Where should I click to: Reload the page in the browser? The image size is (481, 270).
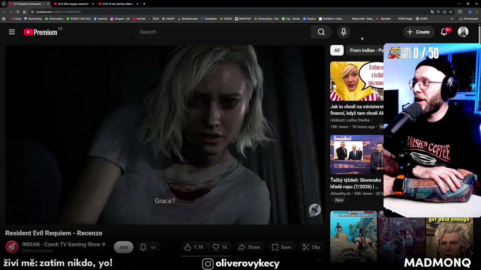point(17,12)
